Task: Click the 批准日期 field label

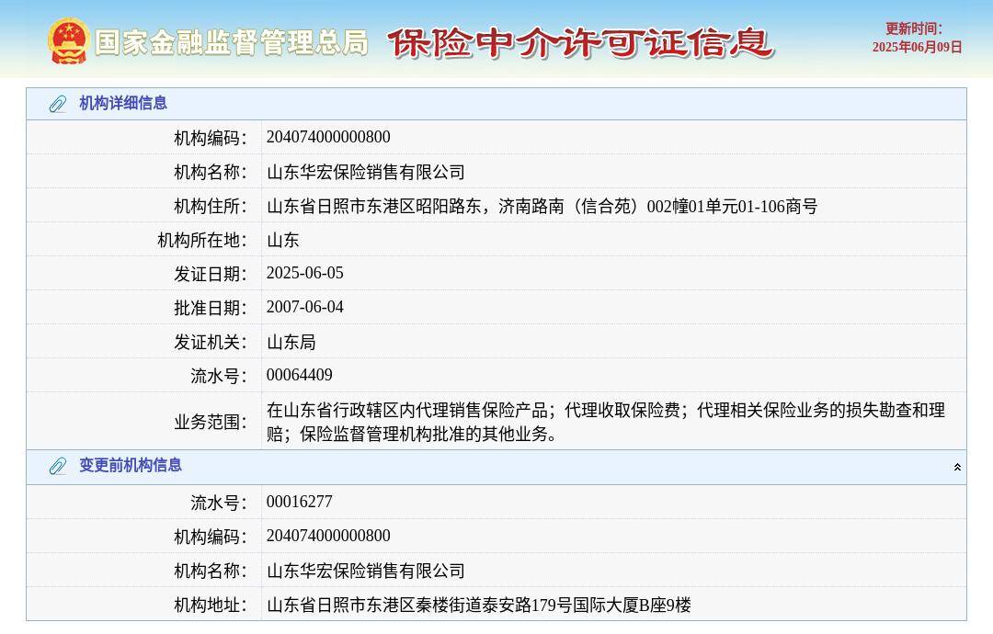Action: coord(211,308)
